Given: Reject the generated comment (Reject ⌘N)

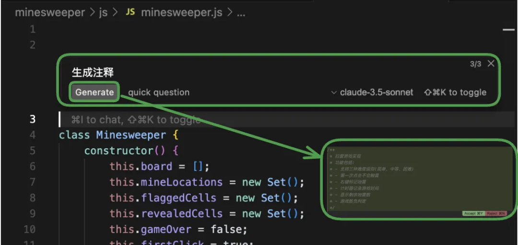Looking at the screenshot, I should [x=496, y=213].
